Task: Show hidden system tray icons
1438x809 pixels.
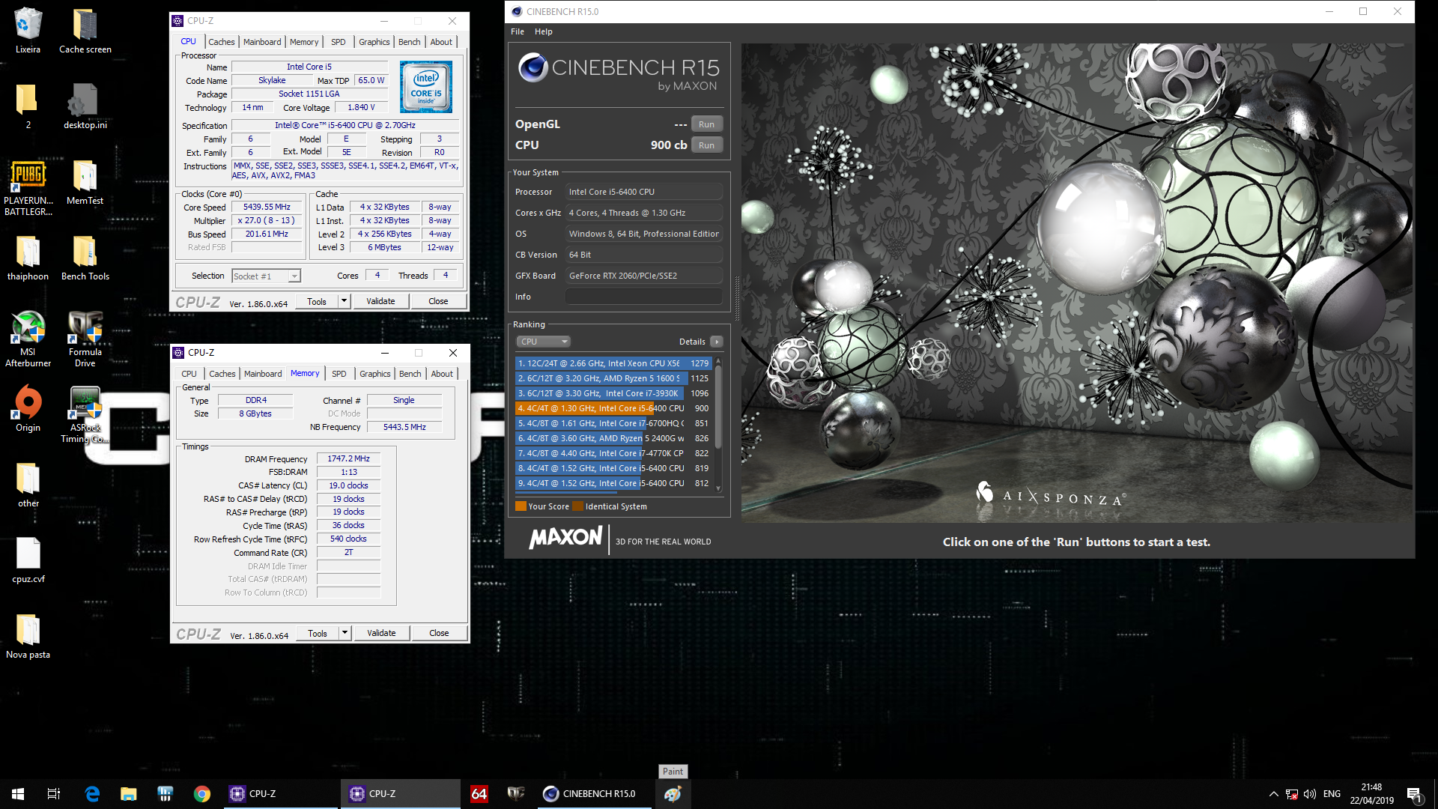Action: (x=1273, y=794)
